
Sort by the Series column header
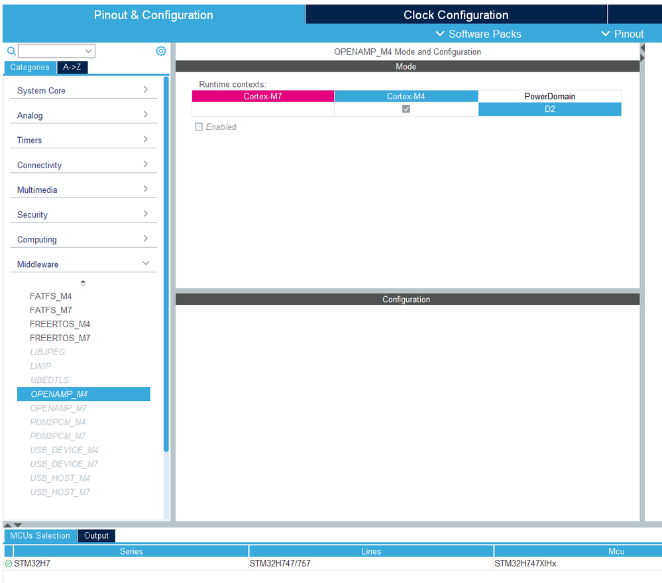tap(131, 551)
